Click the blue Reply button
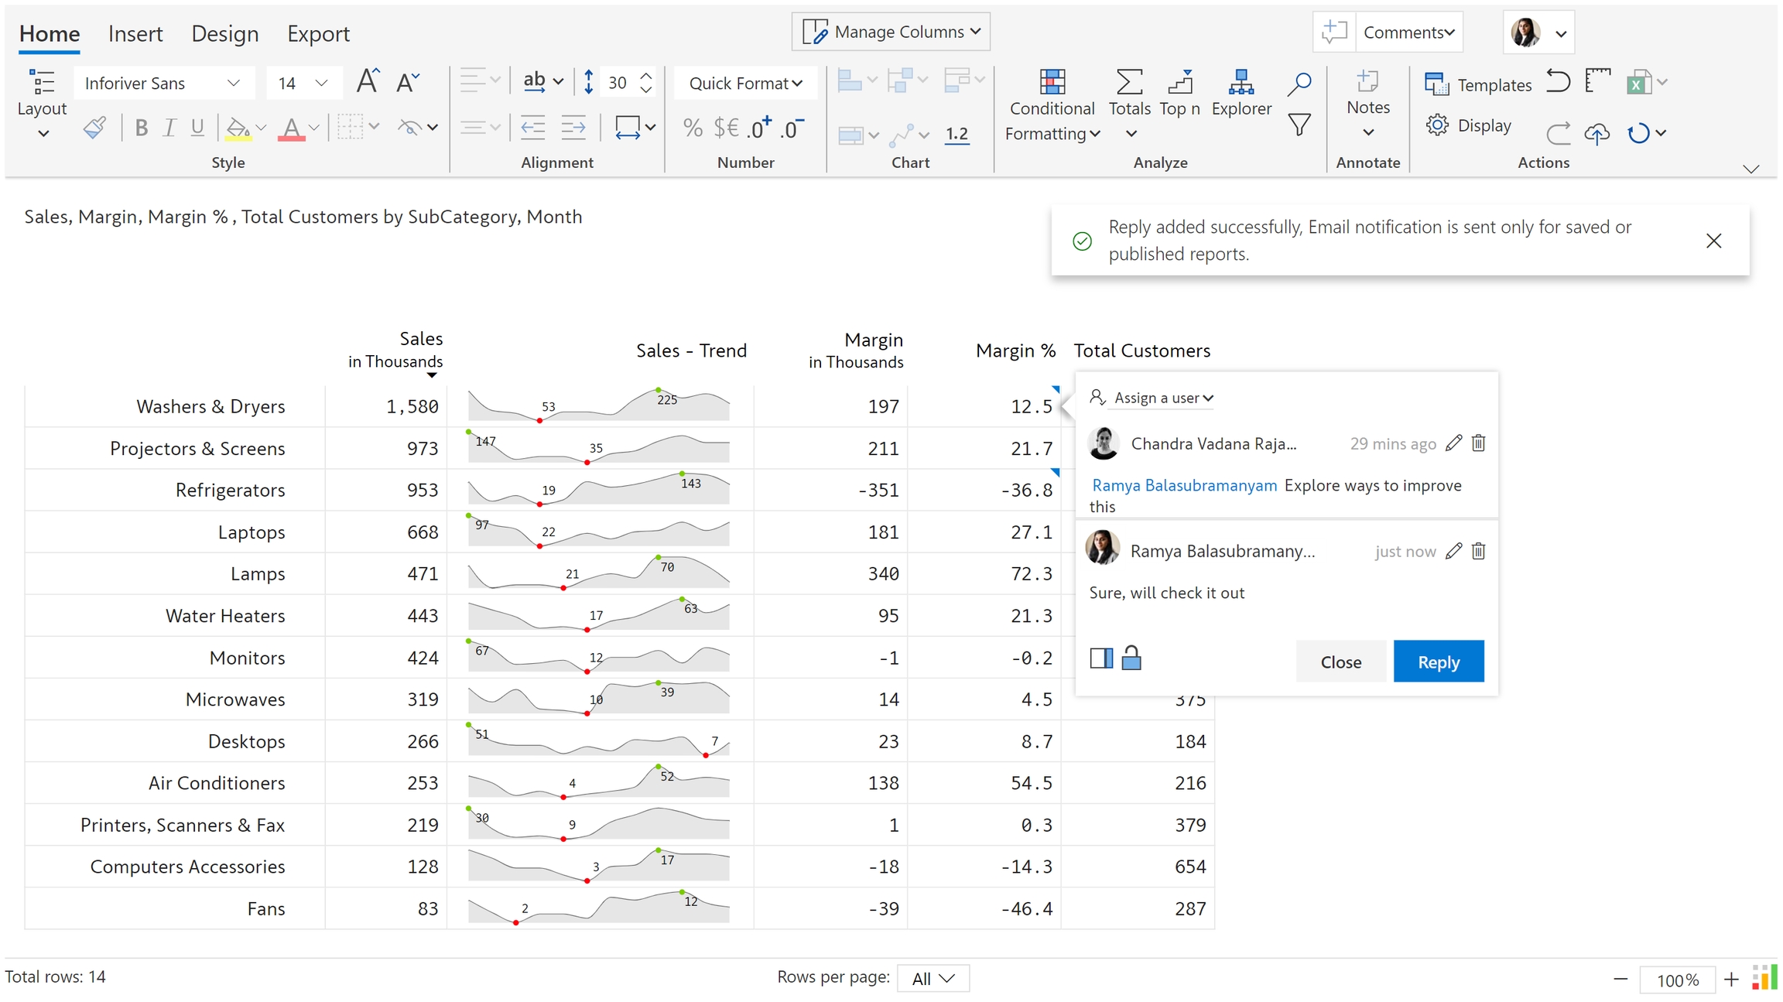1783x1002 pixels. (1438, 662)
